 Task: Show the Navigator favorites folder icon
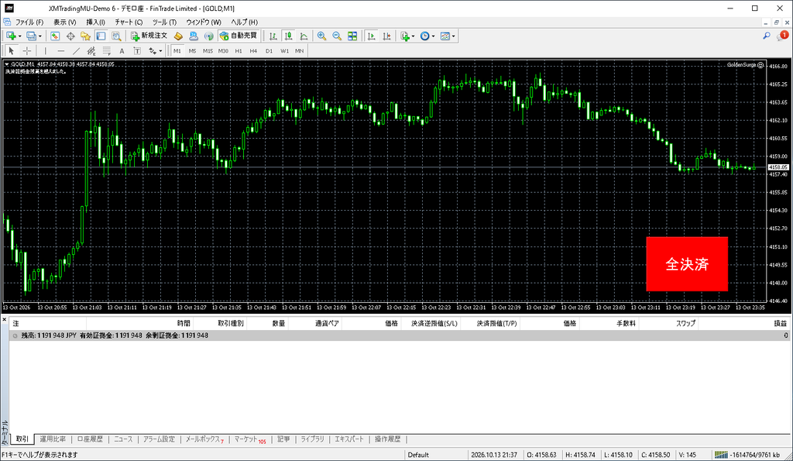click(x=85, y=36)
